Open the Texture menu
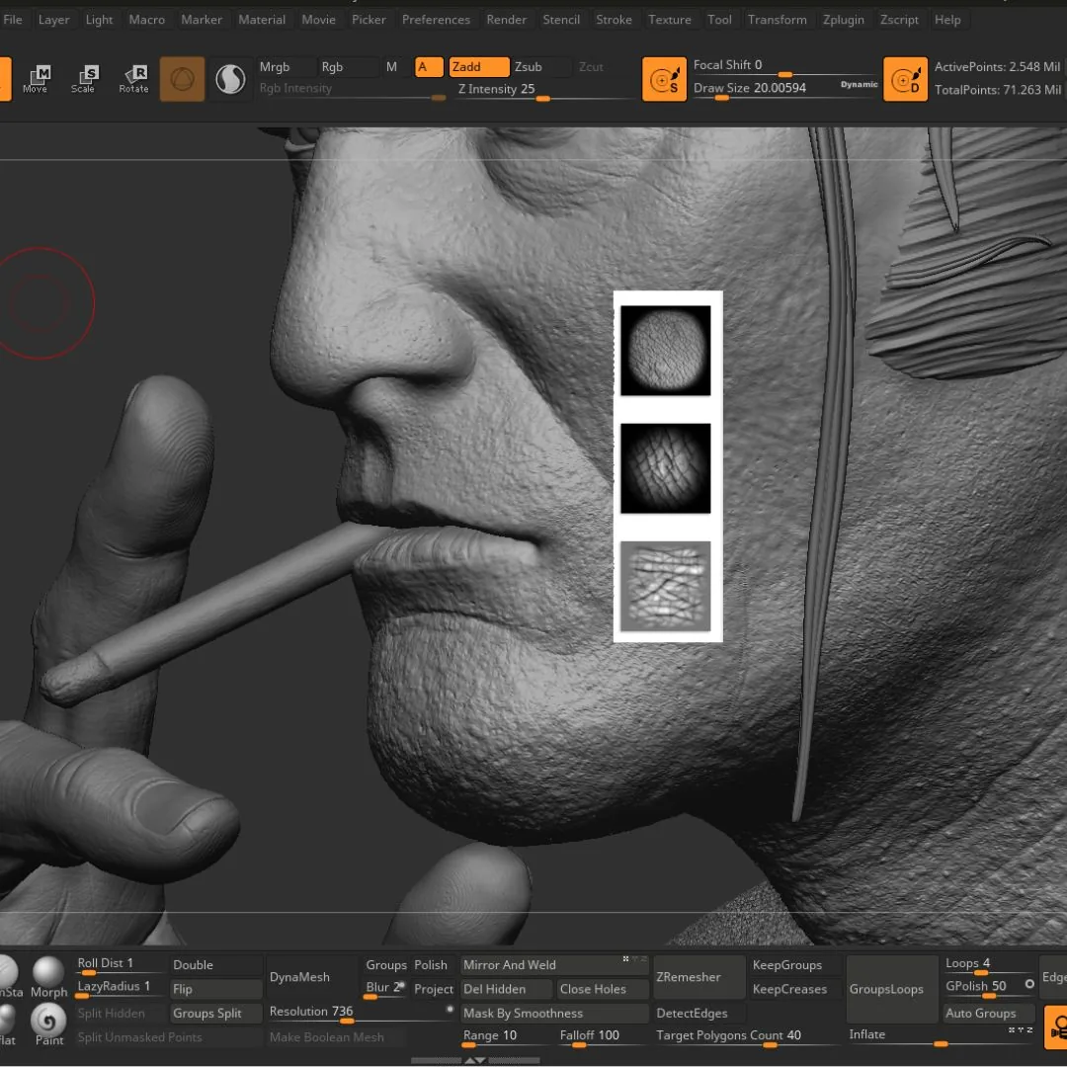The height and width of the screenshot is (1067, 1067). click(670, 20)
